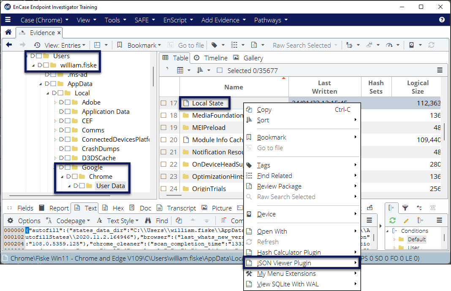Toggle the Selected 0/35677 checkbox

(x=220, y=70)
